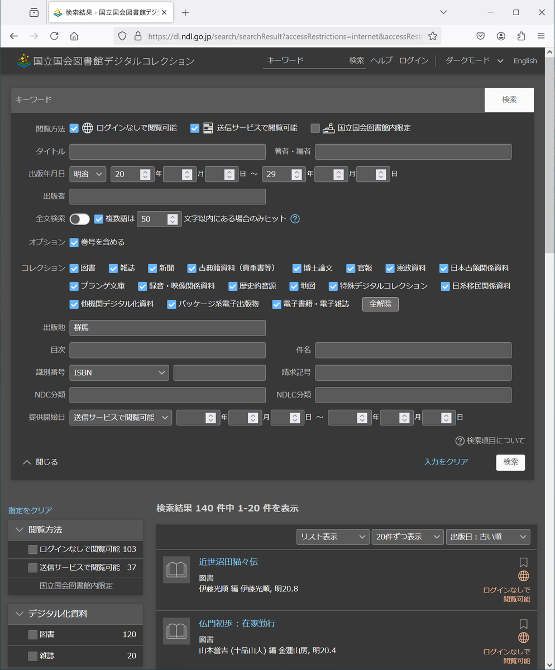This screenshot has height=670, width=555.
Task: Click 入力をクリア link
Action: tap(446, 462)
